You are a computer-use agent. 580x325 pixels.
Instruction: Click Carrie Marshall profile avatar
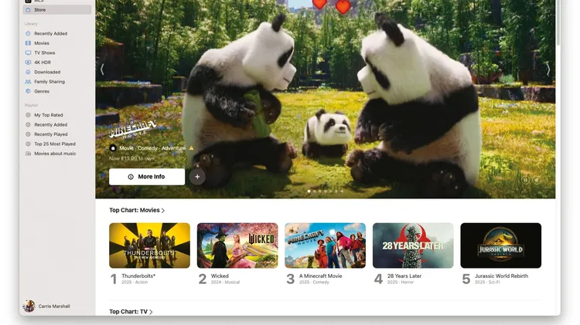[x=29, y=306]
